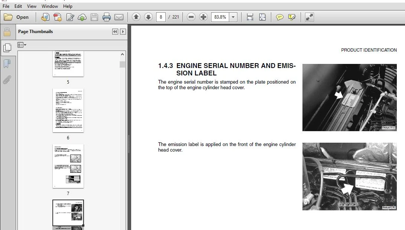Image resolution: width=405 pixels, height=230 pixels.
Task: Click the export PDF icon with gear
Action: coord(58,17)
